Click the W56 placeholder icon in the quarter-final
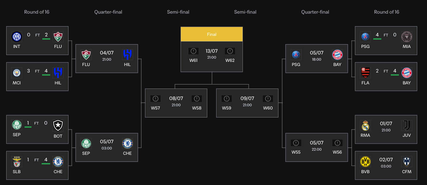This screenshot has height=185, width=427. click(337, 143)
